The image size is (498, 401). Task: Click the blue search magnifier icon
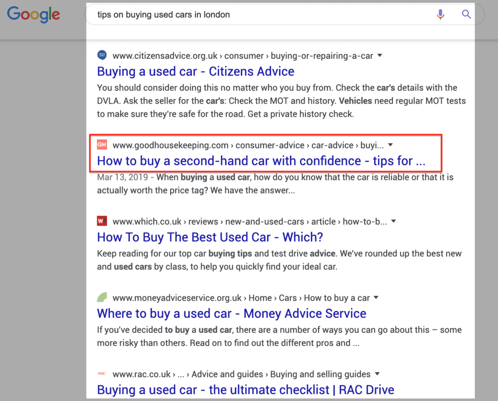466,14
